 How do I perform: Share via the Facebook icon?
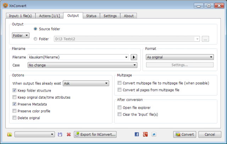pos(137,134)
